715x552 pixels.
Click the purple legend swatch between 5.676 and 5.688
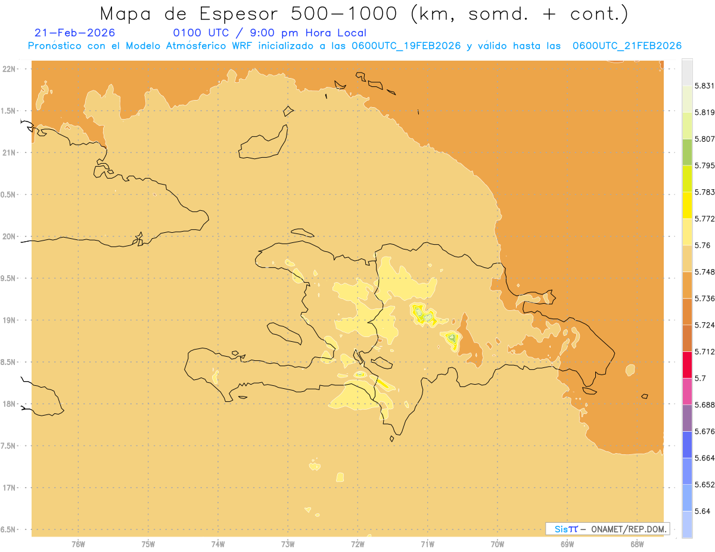(687, 417)
